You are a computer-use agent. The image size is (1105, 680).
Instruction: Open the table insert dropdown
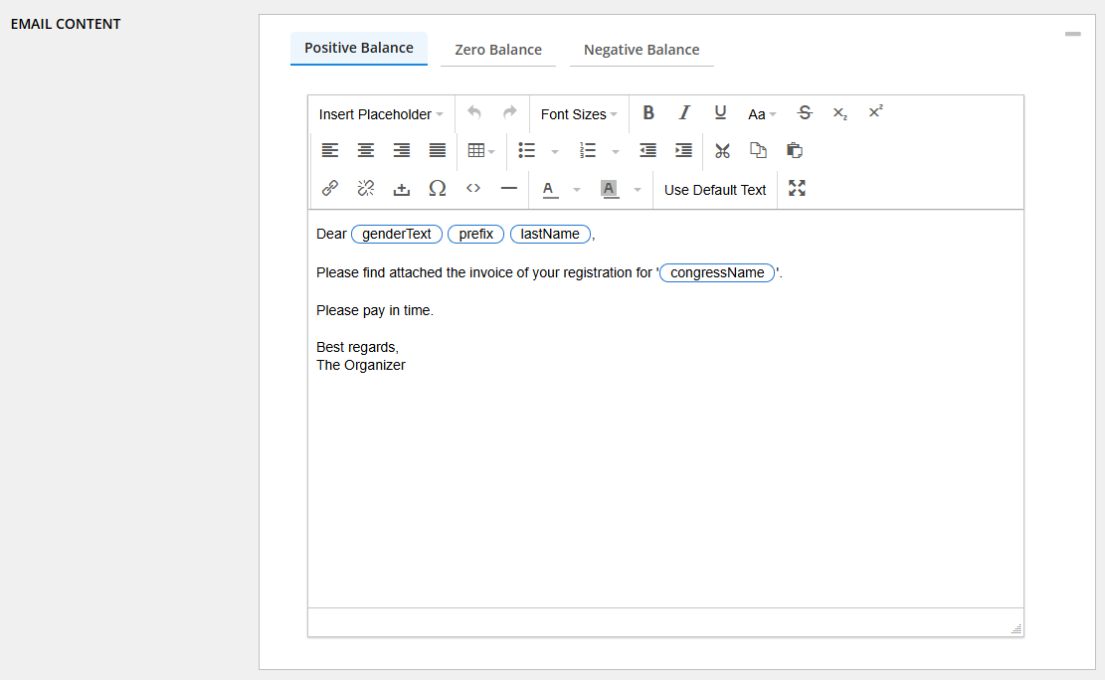point(481,151)
